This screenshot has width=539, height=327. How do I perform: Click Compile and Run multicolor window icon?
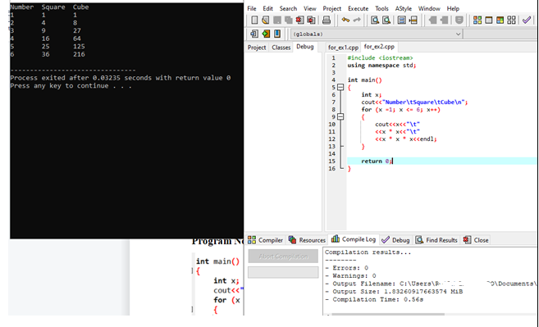tap(500, 20)
